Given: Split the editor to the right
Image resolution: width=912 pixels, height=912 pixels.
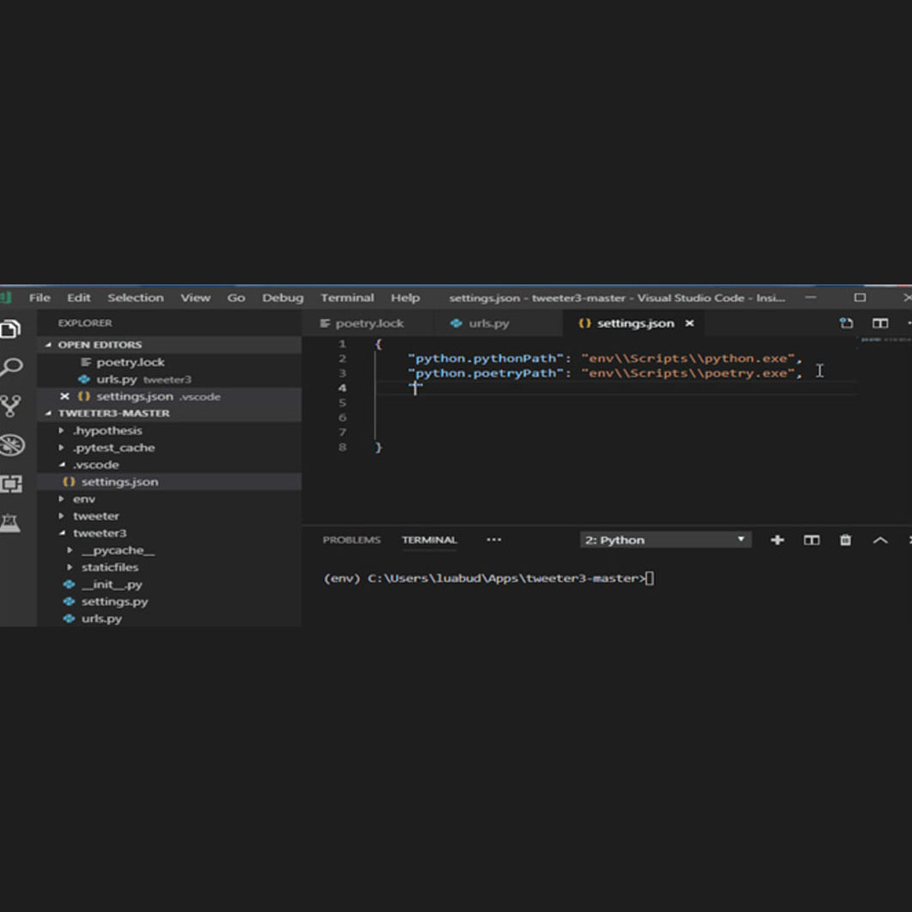Looking at the screenshot, I should (880, 323).
